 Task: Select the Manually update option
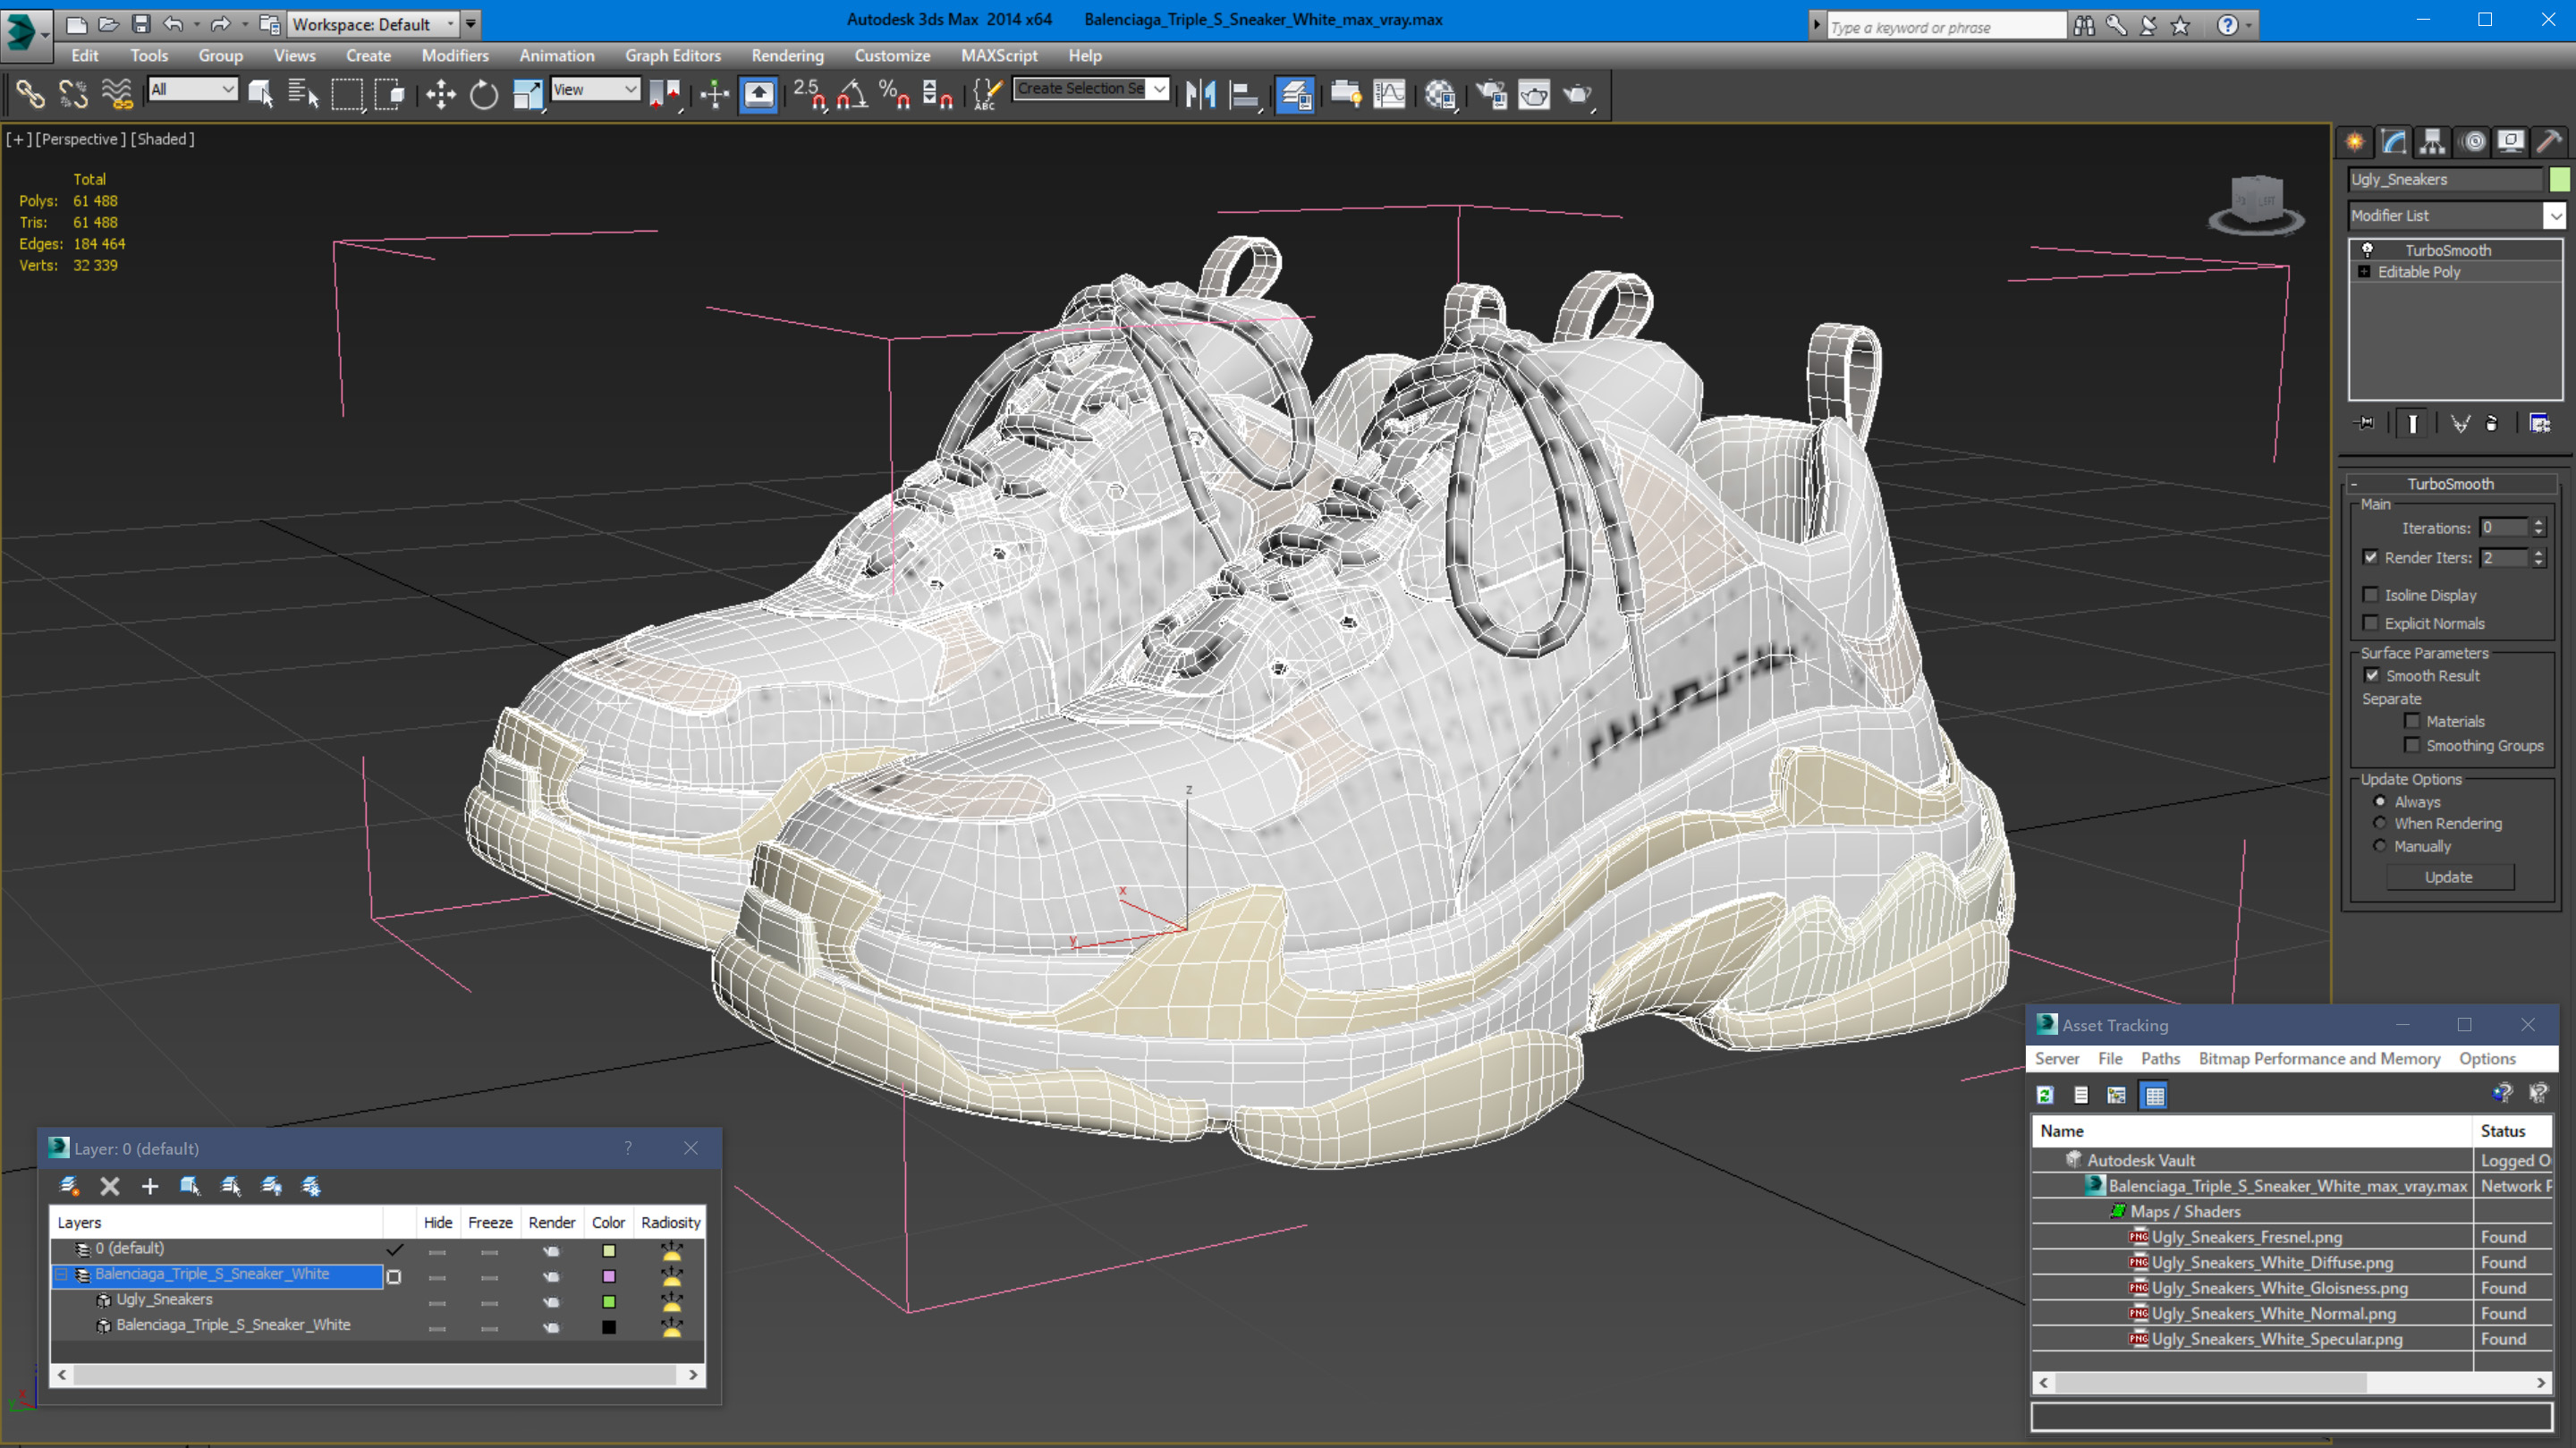2380,846
